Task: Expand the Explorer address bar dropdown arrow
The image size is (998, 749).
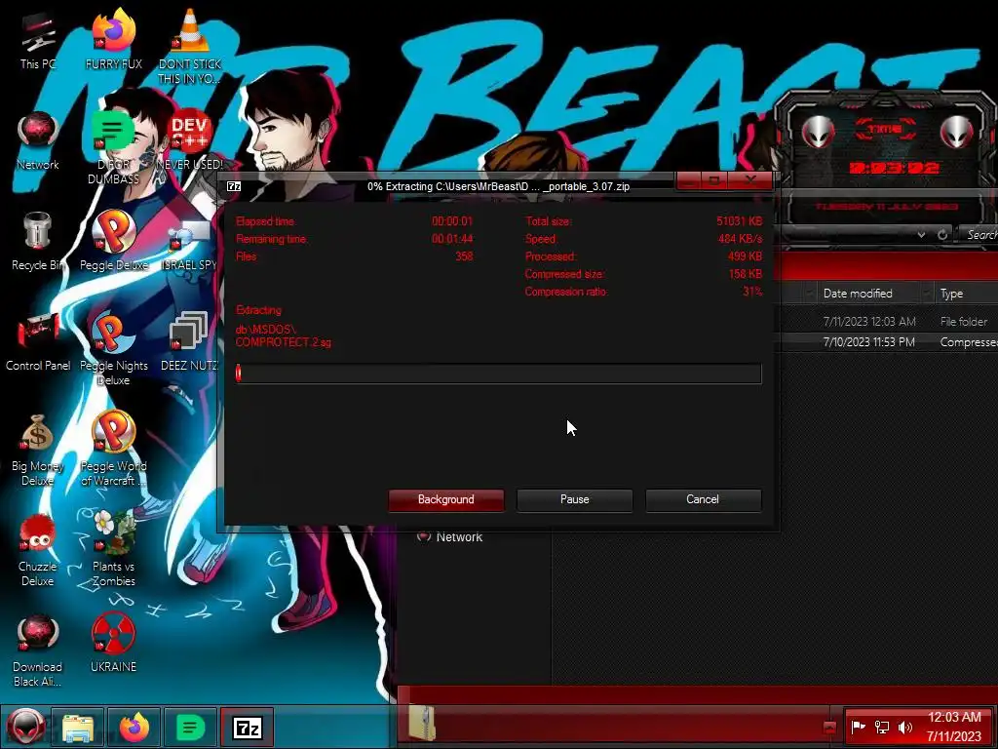Action: coord(921,234)
